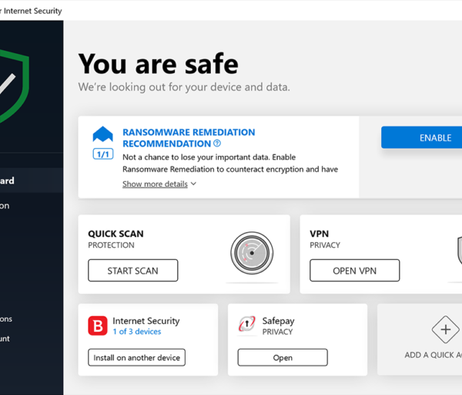Image resolution: width=462 pixels, height=395 pixels.
Task: Click the green shield status icon
Action: click(x=13, y=86)
